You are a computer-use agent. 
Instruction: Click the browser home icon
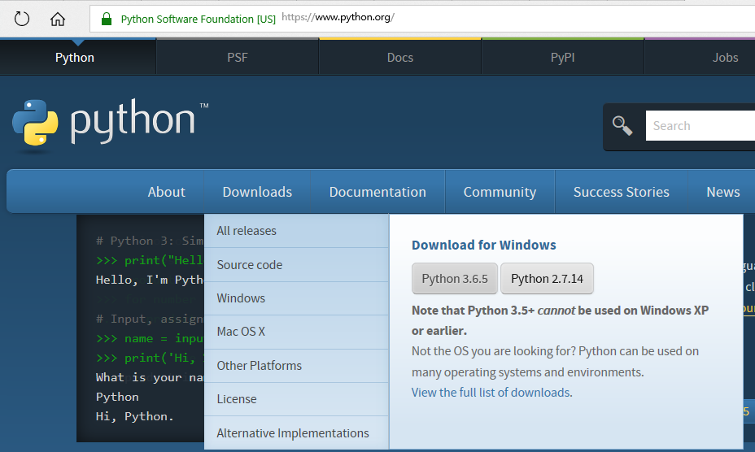point(58,20)
